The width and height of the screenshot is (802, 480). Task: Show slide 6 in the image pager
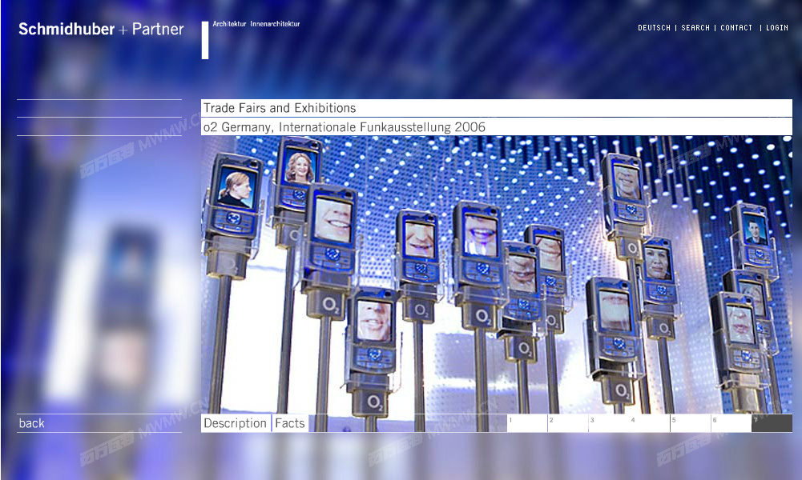pyautogui.click(x=731, y=423)
